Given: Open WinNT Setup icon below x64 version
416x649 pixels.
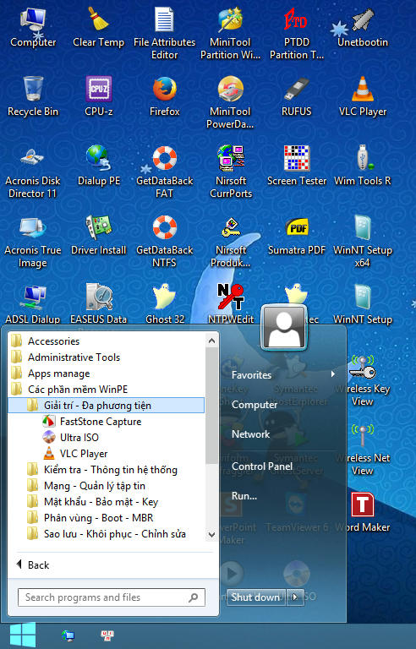Looking at the screenshot, I should pyautogui.click(x=363, y=304).
